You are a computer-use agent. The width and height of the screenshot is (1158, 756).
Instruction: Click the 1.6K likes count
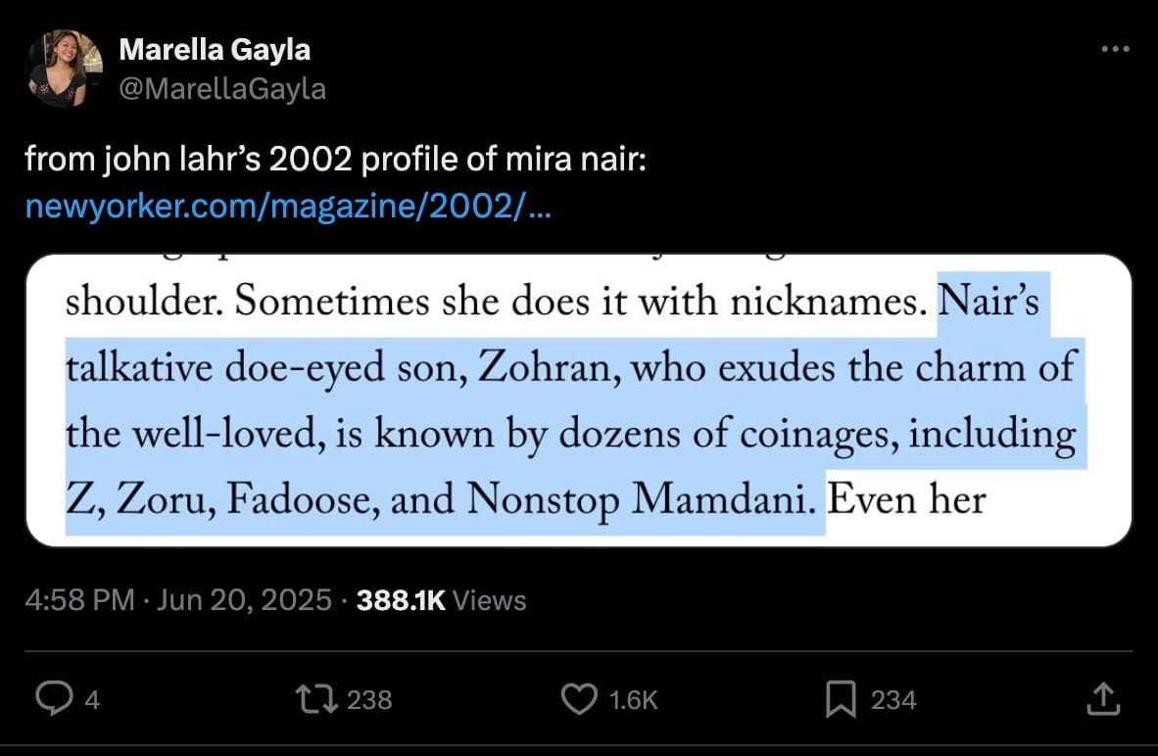(x=633, y=699)
